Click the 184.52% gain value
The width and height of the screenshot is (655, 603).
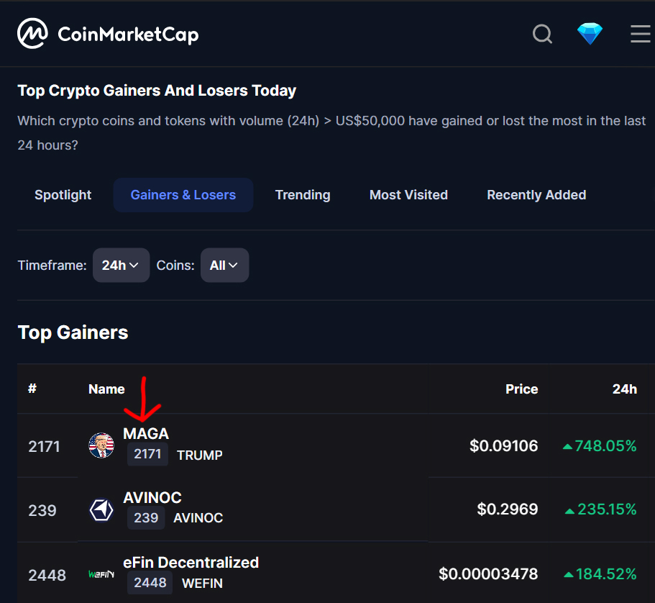tap(600, 573)
